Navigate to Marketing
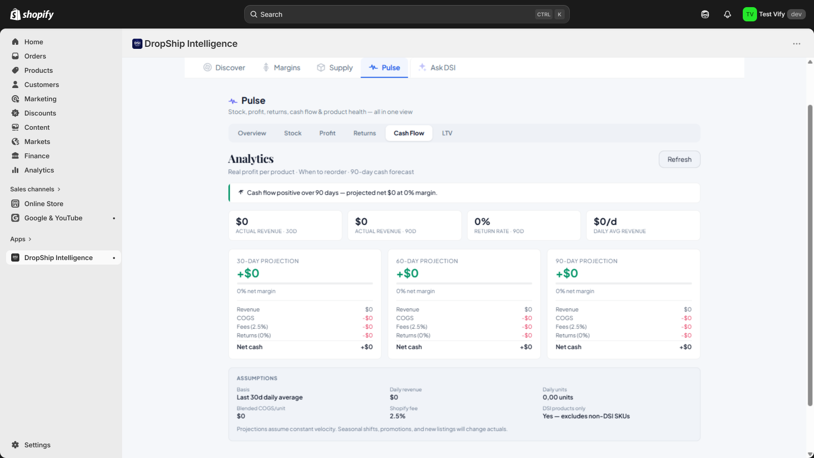This screenshot has height=458, width=814. coord(40,99)
